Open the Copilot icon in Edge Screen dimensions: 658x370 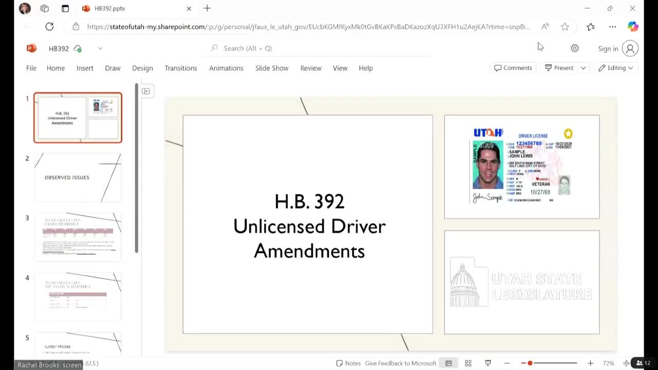[633, 27]
